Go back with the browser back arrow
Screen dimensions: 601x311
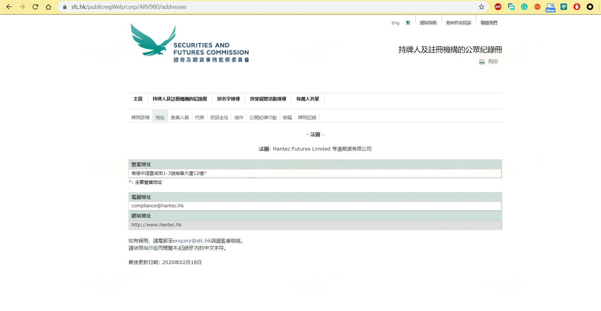tap(9, 7)
